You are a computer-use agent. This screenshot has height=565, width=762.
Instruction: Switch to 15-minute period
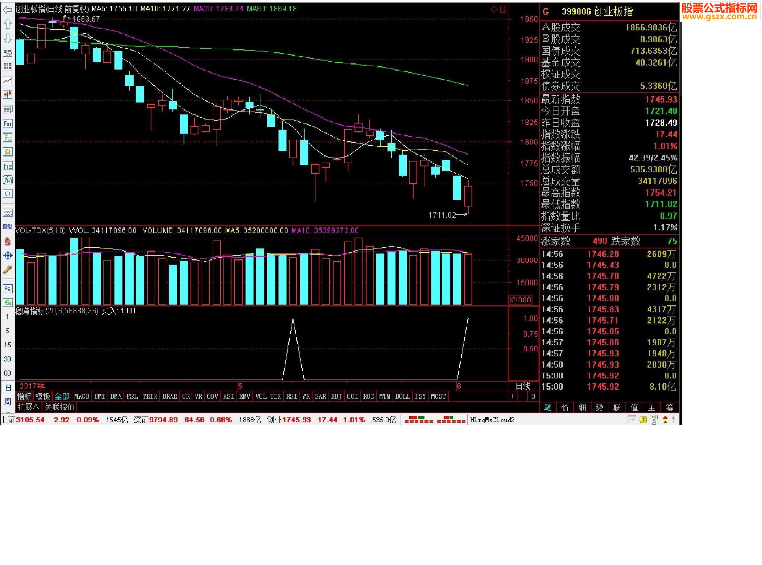click(7, 345)
